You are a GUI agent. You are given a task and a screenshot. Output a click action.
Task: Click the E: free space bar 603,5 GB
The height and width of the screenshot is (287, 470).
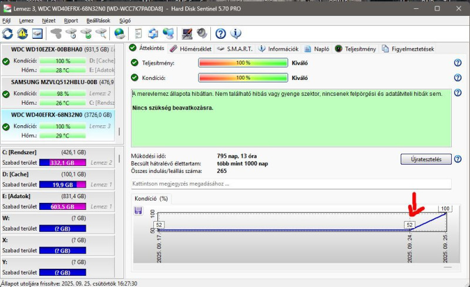coord(63,206)
